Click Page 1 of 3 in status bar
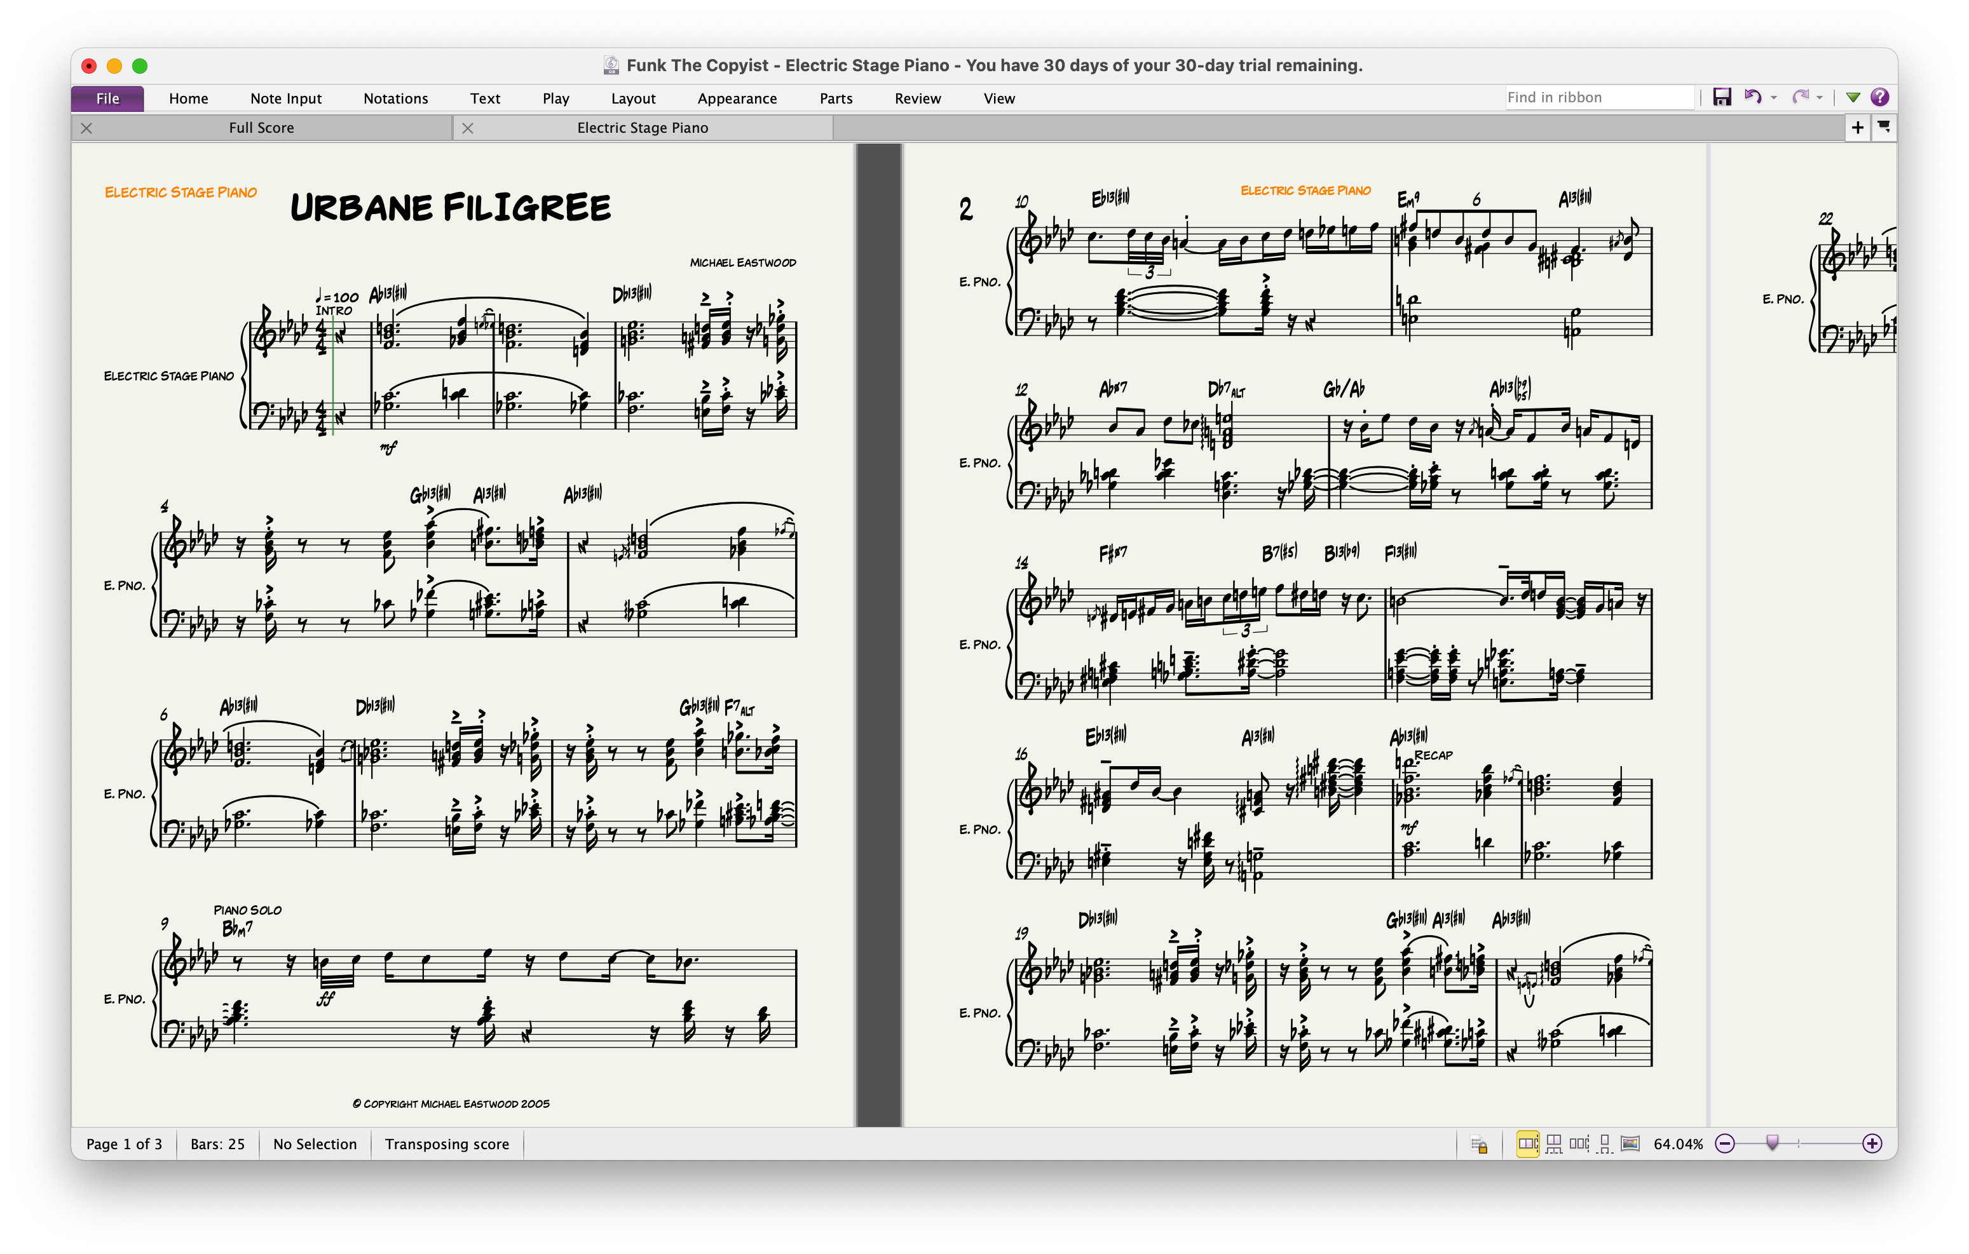The image size is (1969, 1254). pos(125,1145)
